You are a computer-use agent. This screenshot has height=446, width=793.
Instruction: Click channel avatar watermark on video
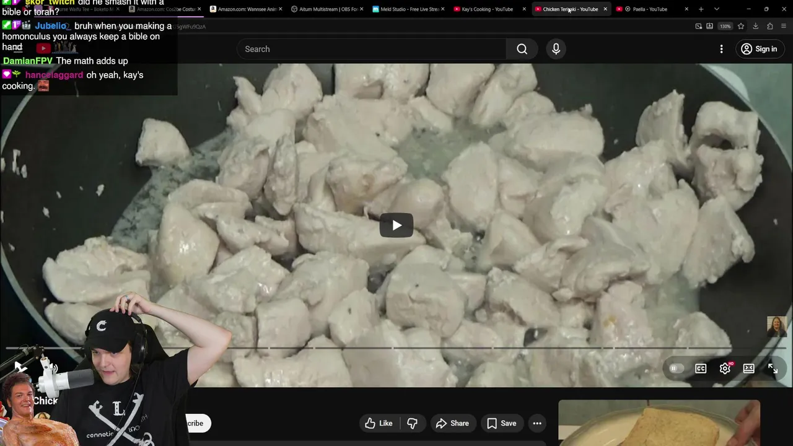[x=777, y=326]
